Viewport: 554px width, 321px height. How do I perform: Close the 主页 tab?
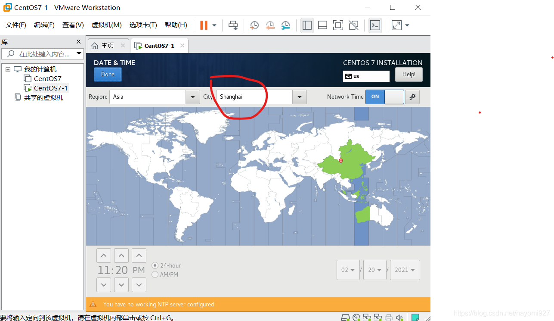123,45
